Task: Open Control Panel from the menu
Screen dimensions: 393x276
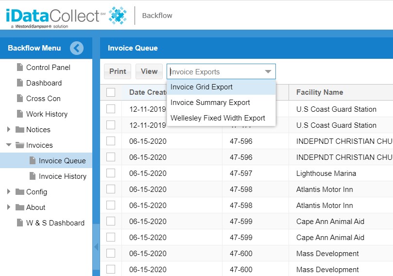Action: [x=48, y=68]
